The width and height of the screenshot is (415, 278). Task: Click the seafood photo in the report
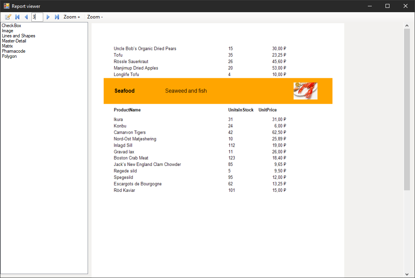point(305,91)
